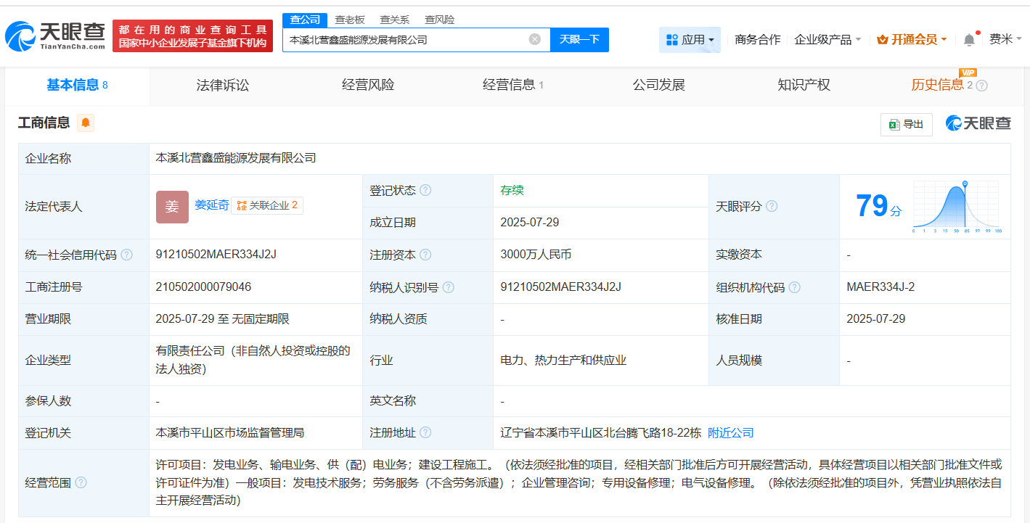Click company name 本溪北营鑫盛能源发展有限公司 in table
Viewport: 1030px width, 523px height.
coord(236,157)
